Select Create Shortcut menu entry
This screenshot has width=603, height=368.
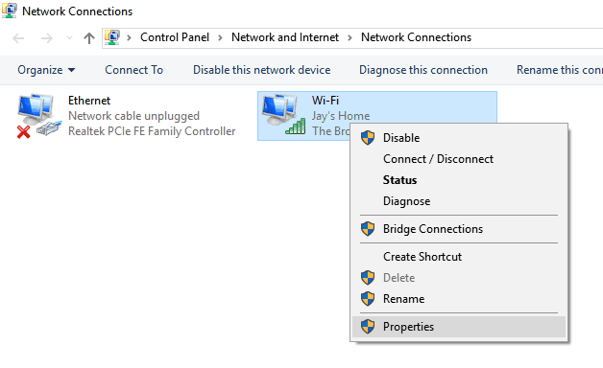(x=459, y=257)
